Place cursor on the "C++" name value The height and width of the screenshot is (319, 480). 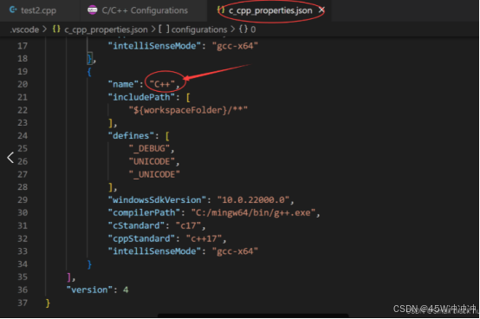pos(162,84)
